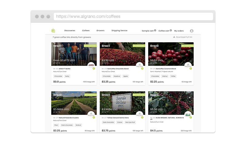Image resolution: width=246 pixels, height=144 pixels.
Task: Click the Nutty flavor tag
Action: (67, 76)
